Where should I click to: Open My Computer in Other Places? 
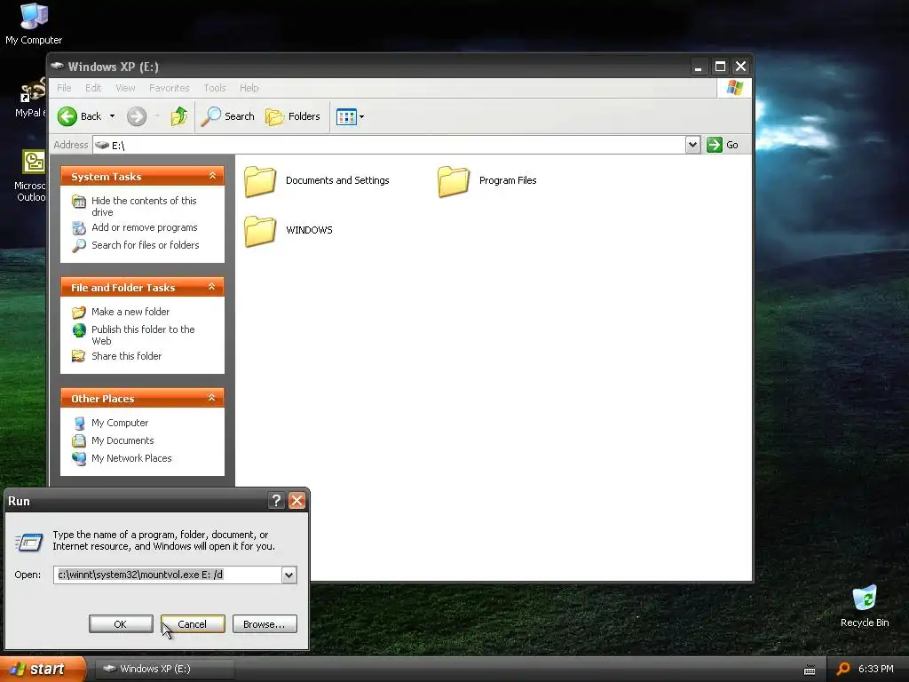tap(120, 423)
